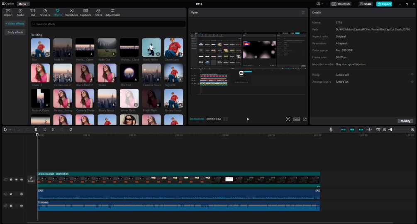
Task: Mute the 2-promo.mp4 video track
Action: [22, 180]
